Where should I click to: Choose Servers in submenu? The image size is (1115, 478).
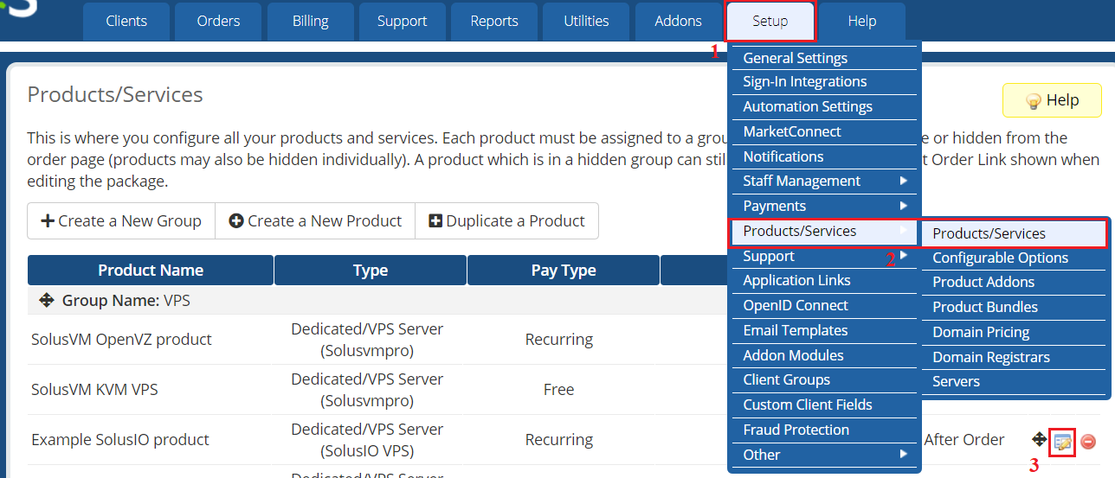pos(1014,381)
